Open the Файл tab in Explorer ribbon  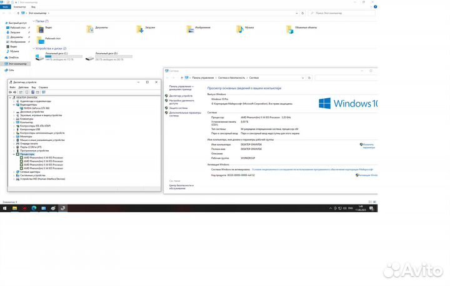(5, 7)
